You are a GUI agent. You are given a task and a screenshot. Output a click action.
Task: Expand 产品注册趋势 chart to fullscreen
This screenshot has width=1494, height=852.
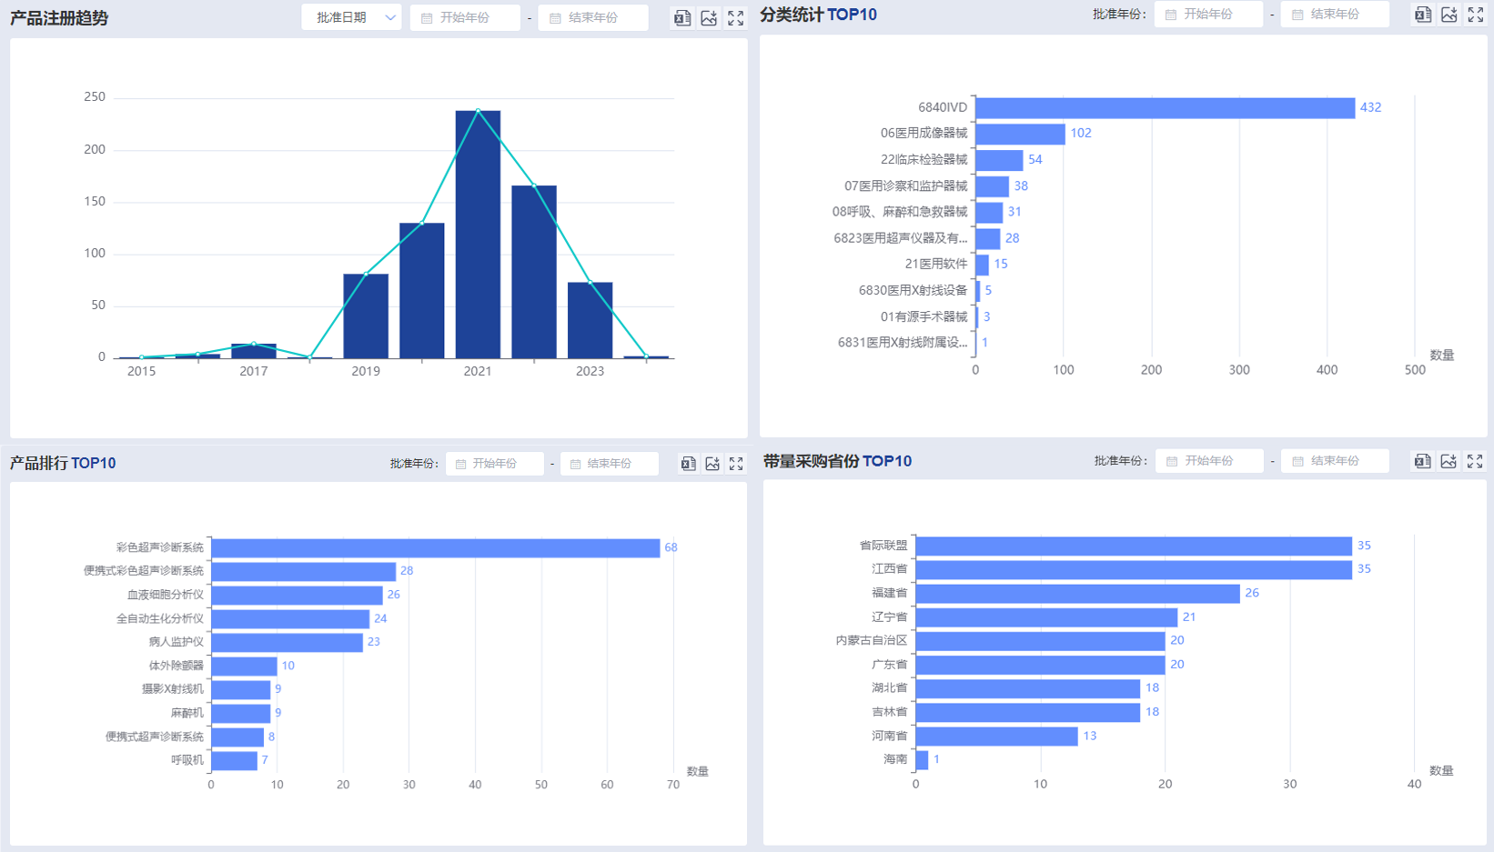point(735,17)
